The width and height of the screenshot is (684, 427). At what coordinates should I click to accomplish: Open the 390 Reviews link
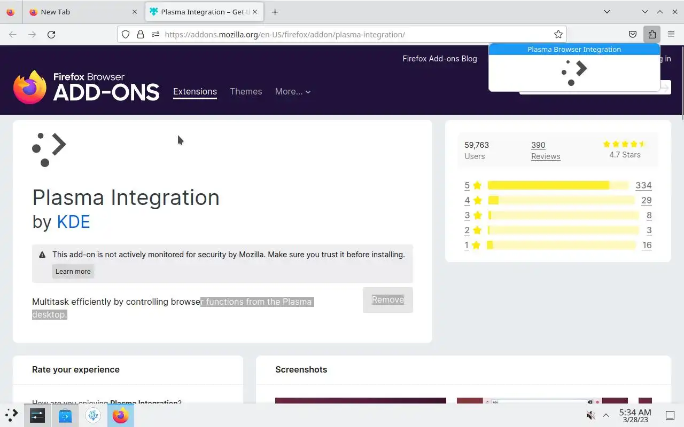[546, 151]
